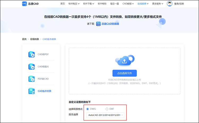
Task: Click the 迅捷CAD转换器 download icon
Action: click(x=98, y=24)
